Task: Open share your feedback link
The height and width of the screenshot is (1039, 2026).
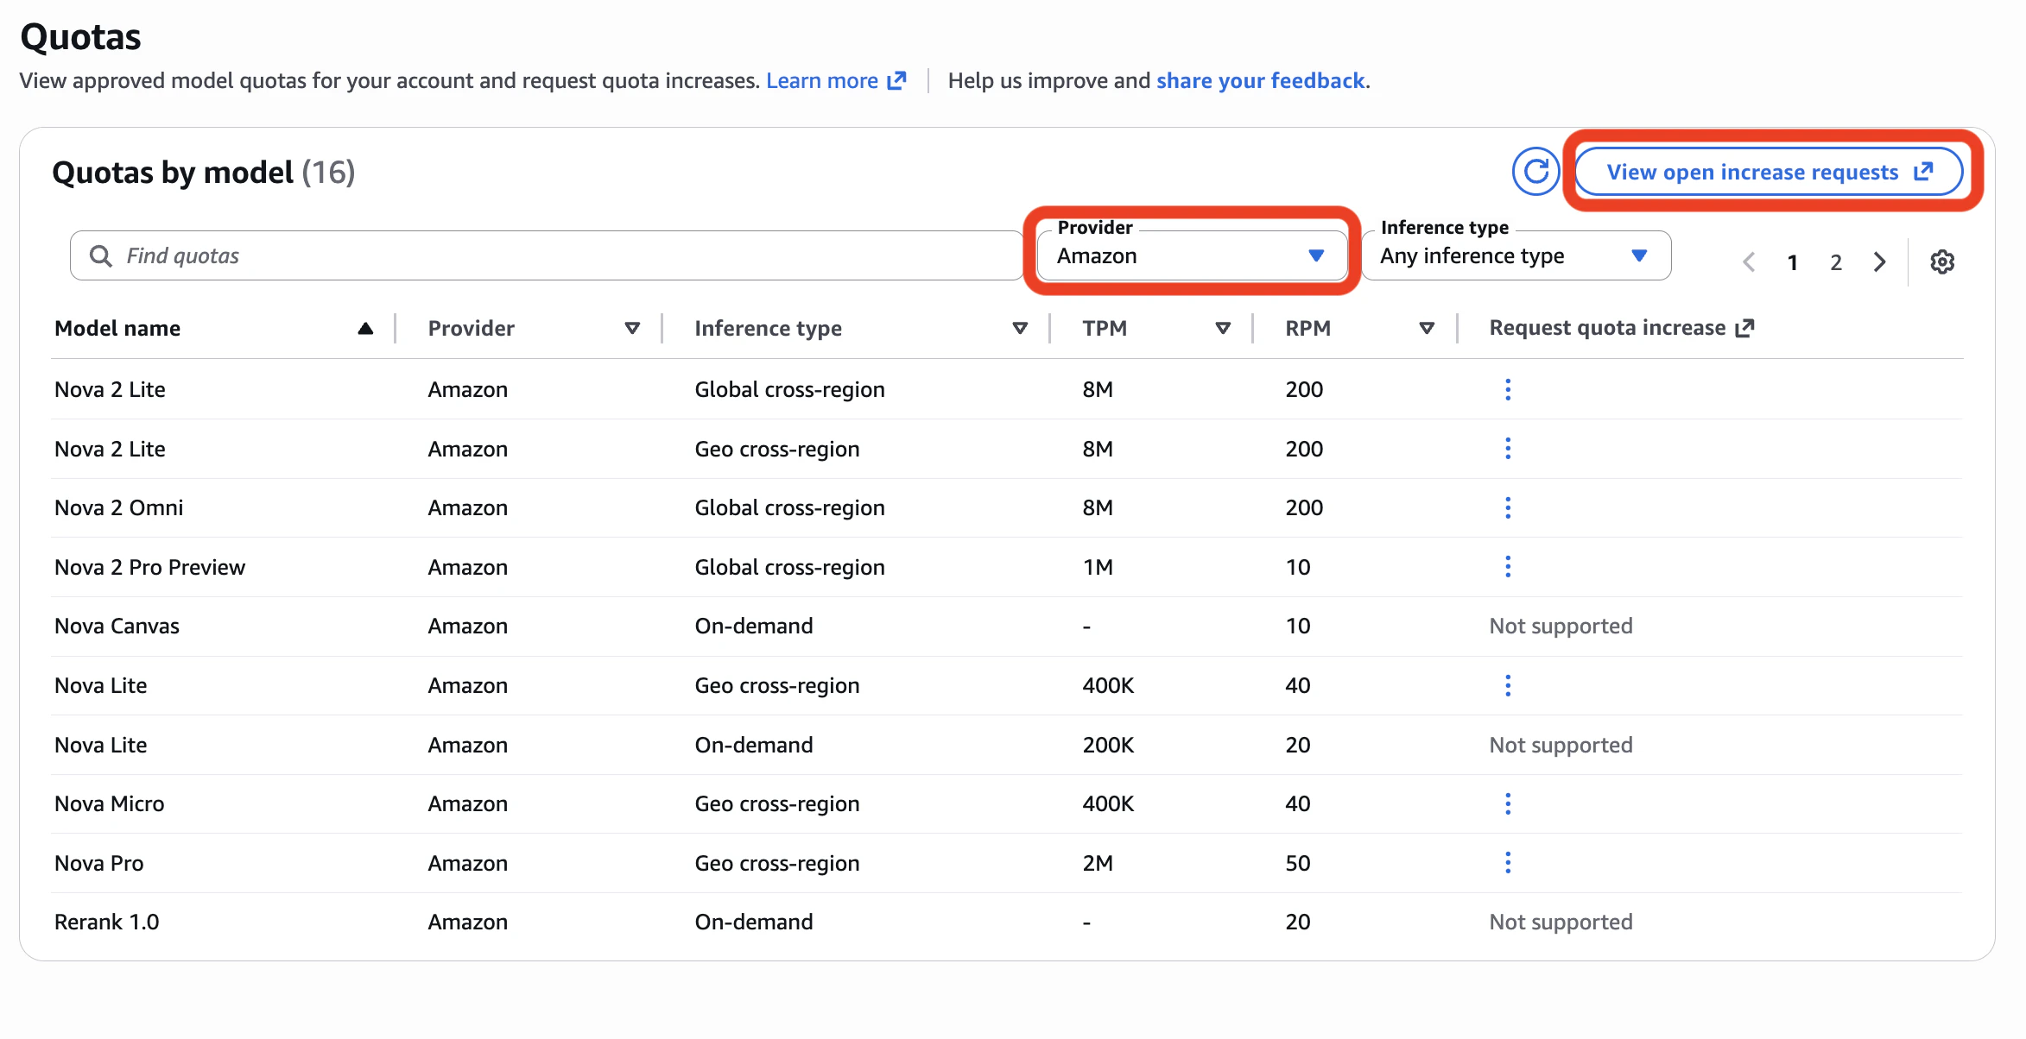Action: [1261, 80]
